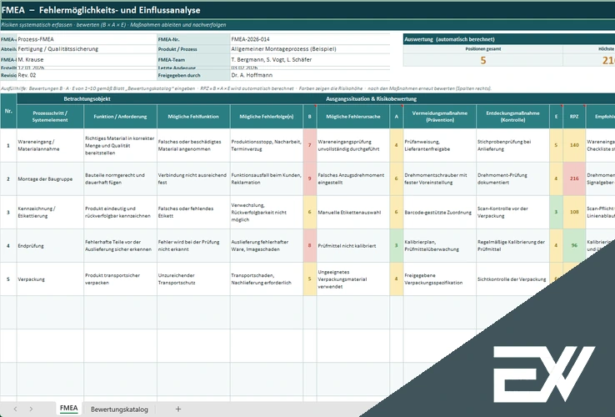Select 'Prüfmittel nicht kalibriert' cell

coord(353,246)
